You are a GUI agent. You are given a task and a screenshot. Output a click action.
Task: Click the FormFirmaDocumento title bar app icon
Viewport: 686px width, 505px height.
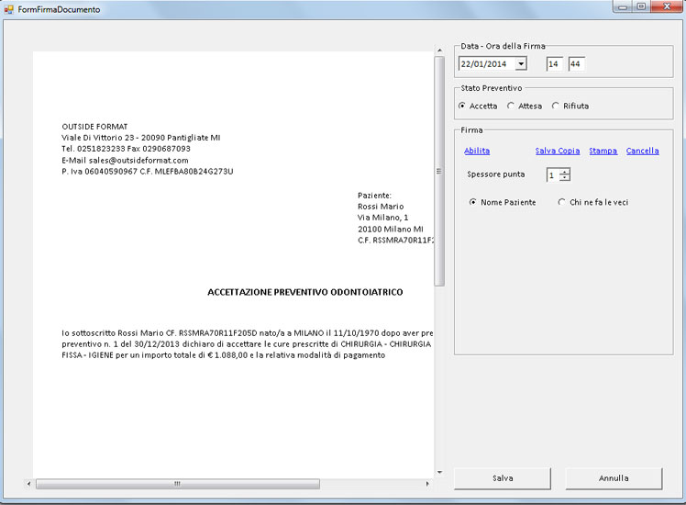(x=8, y=9)
